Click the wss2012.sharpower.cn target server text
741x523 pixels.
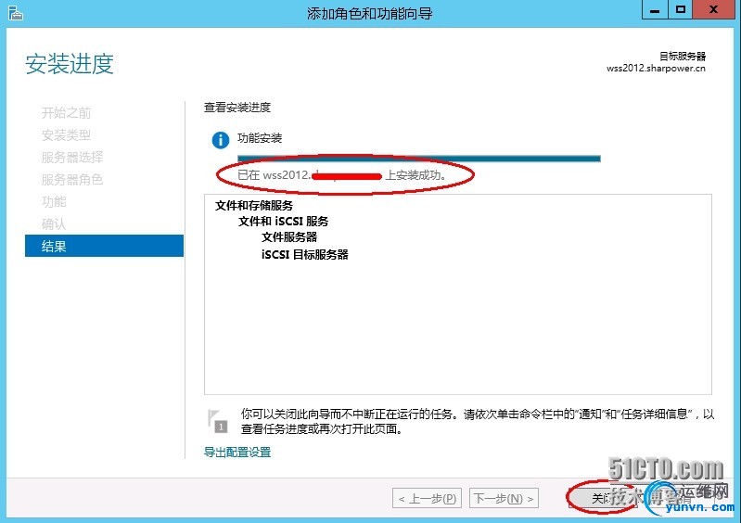click(656, 68)
